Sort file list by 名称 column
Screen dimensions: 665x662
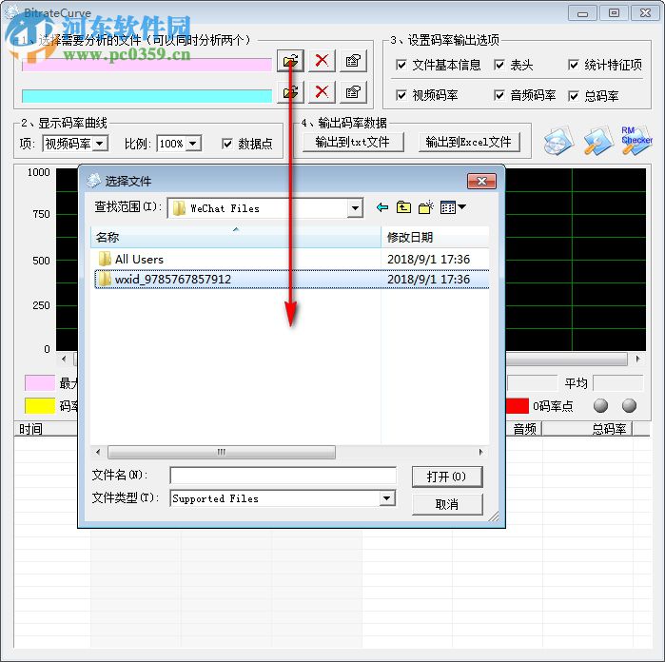[236, 237]
